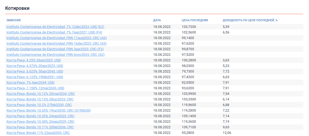309x136 pixels.
Task: Click Коста-Рика Bonds 10.71% 20feb2036 CRC
Action: [40, 127]
